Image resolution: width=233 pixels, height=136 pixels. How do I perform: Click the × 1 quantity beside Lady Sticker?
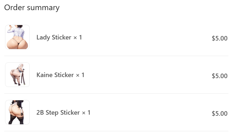[x=78, y=37]
